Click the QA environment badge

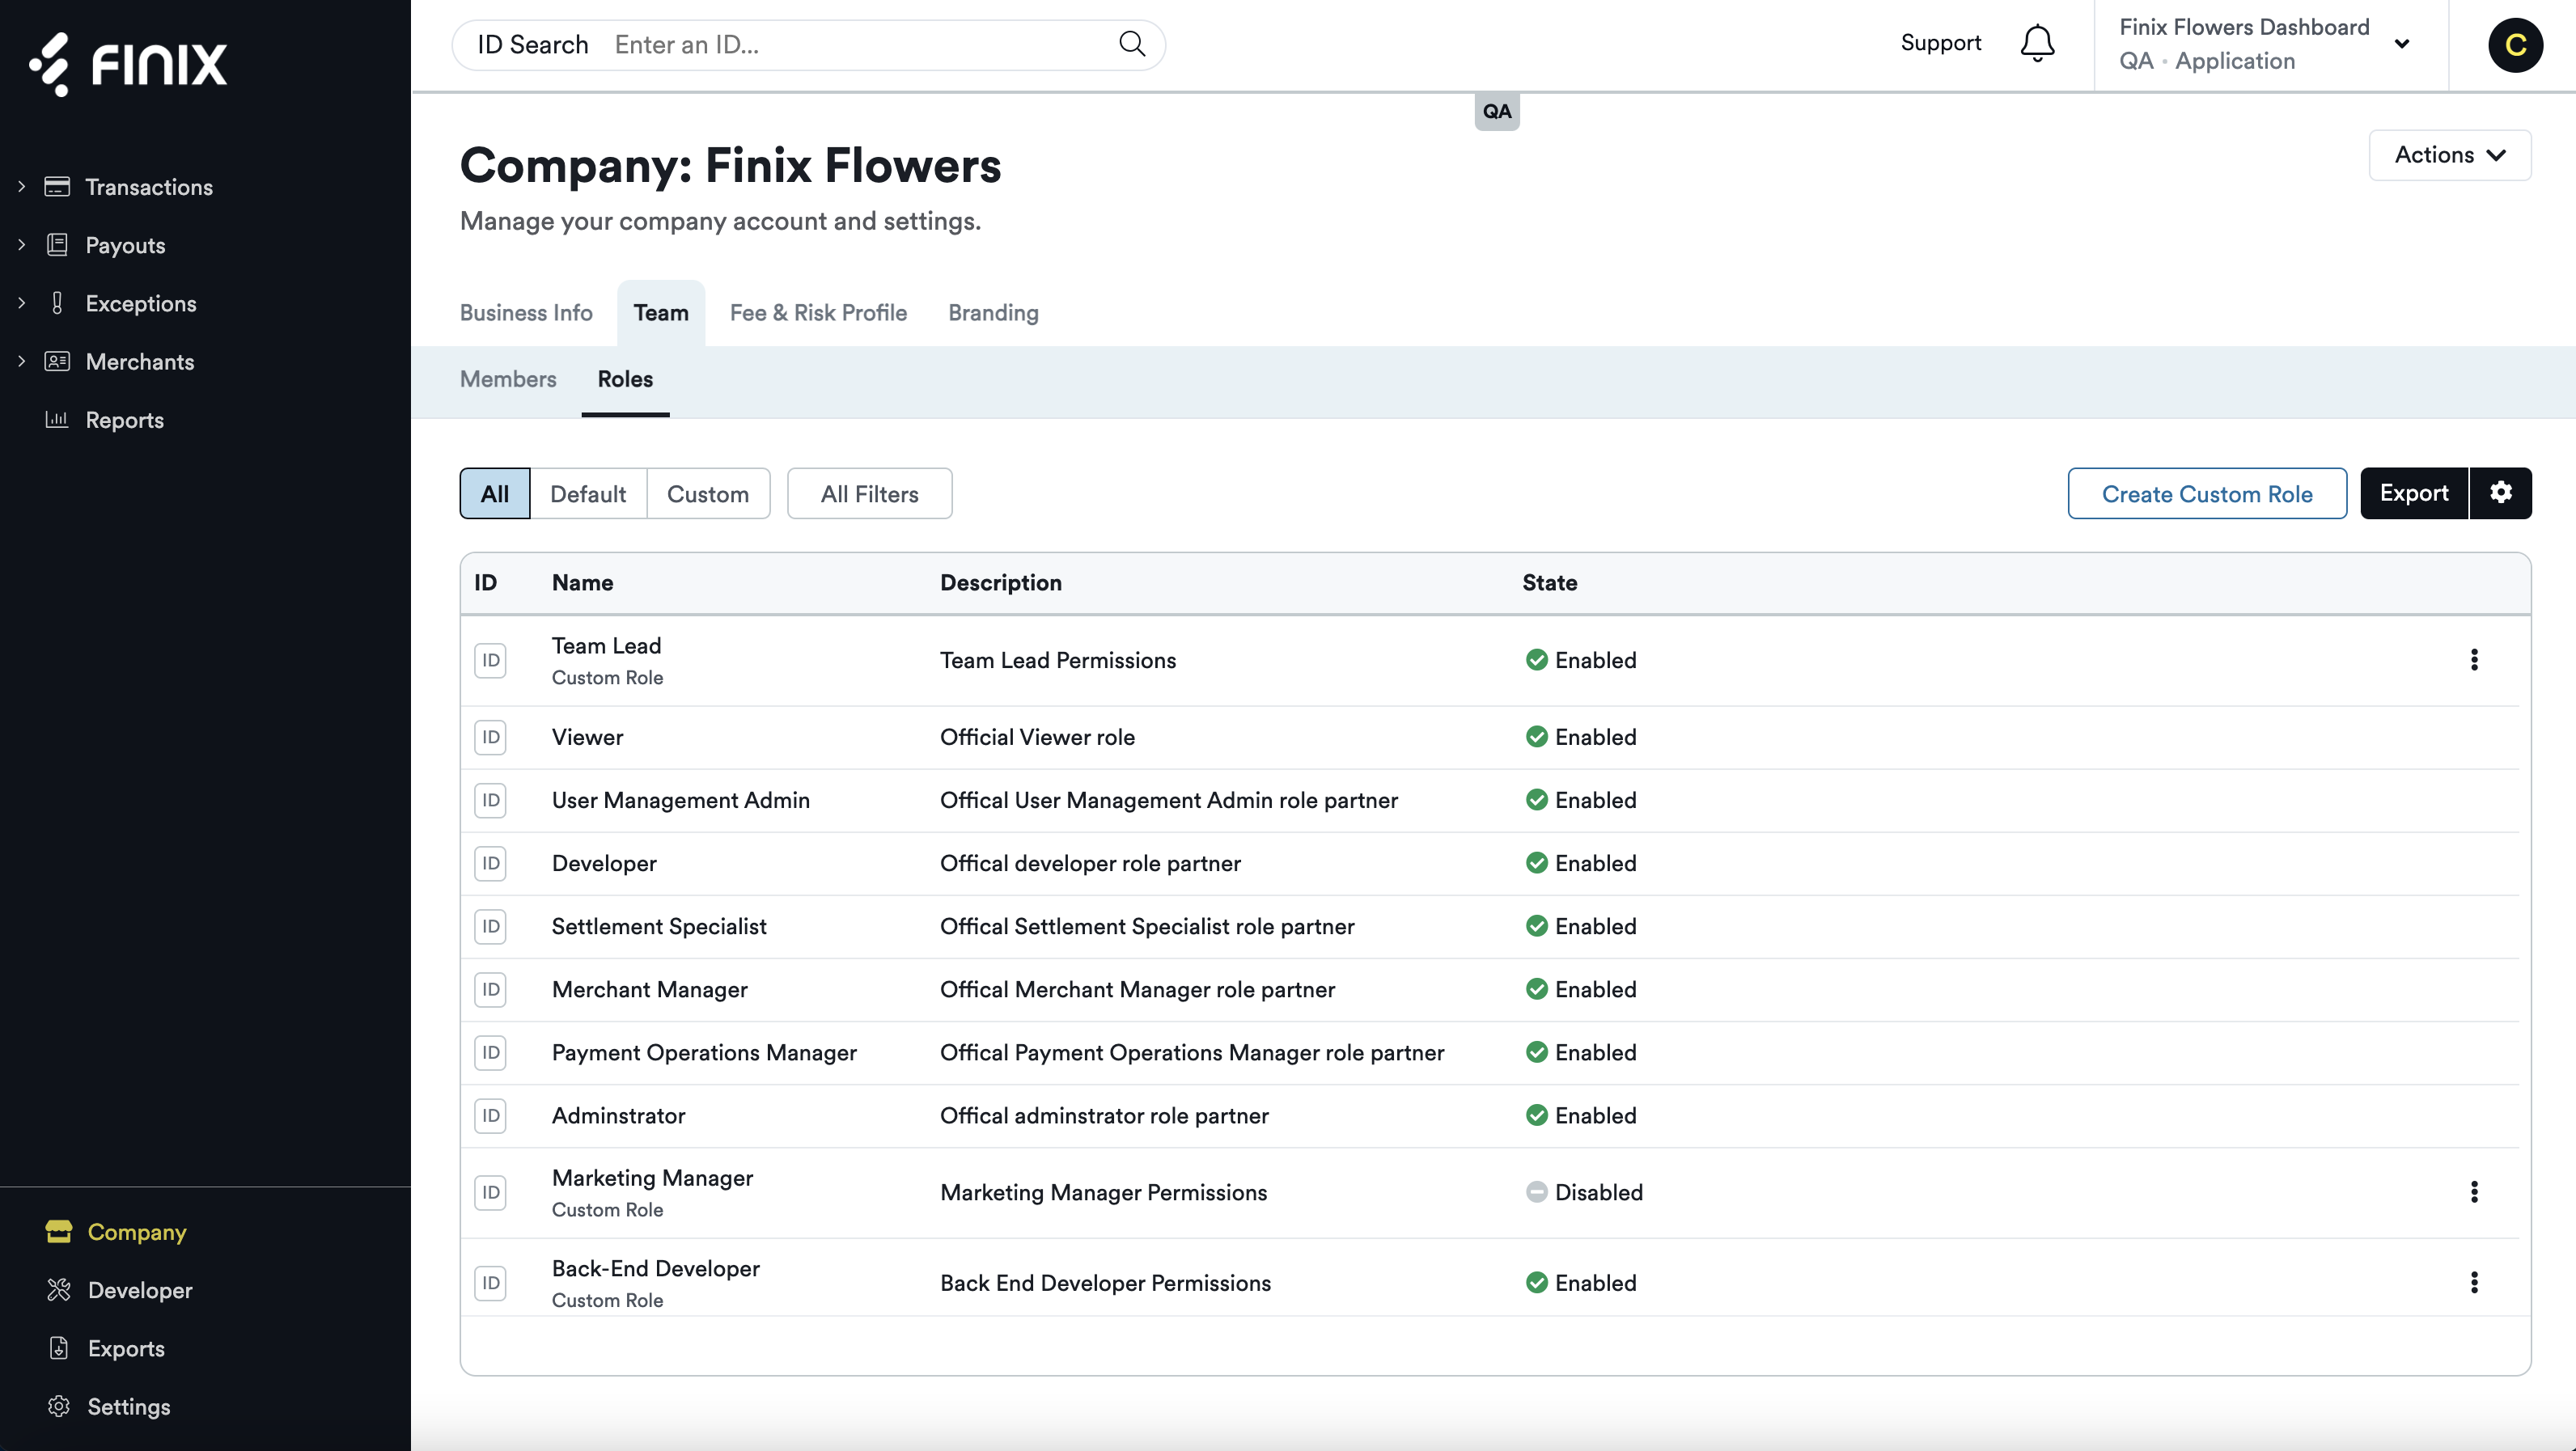click(x=1497, y=111)
